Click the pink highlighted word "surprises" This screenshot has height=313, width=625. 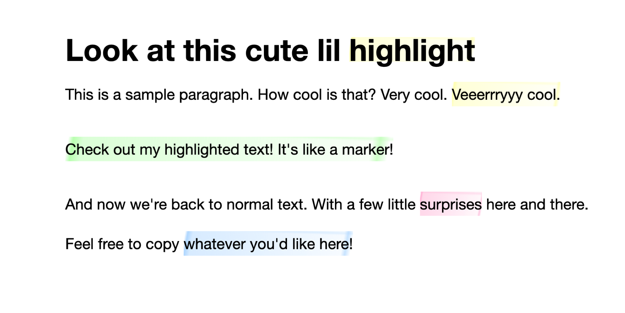pos(451,205)
